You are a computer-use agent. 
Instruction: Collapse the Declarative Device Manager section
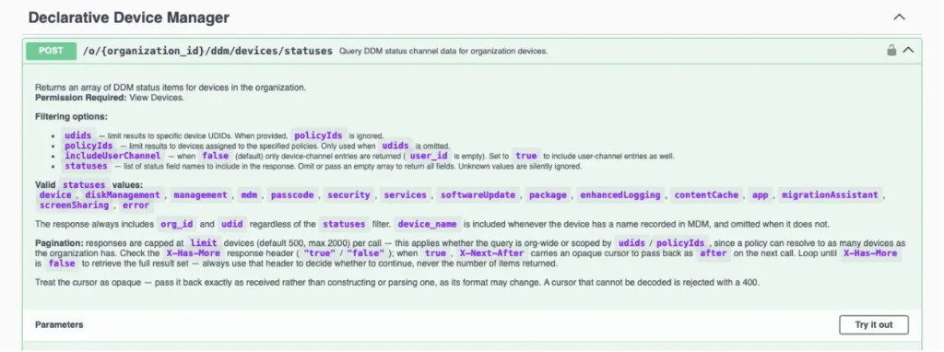(x=899, y=18)
